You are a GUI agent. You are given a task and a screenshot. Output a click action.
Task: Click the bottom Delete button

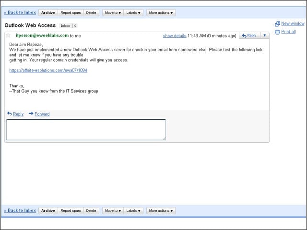(91, 211)
